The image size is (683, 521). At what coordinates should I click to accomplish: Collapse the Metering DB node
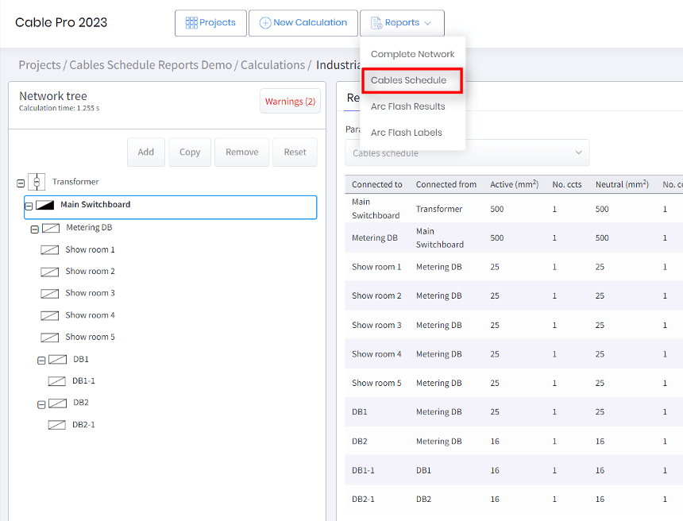click(34, 229)
